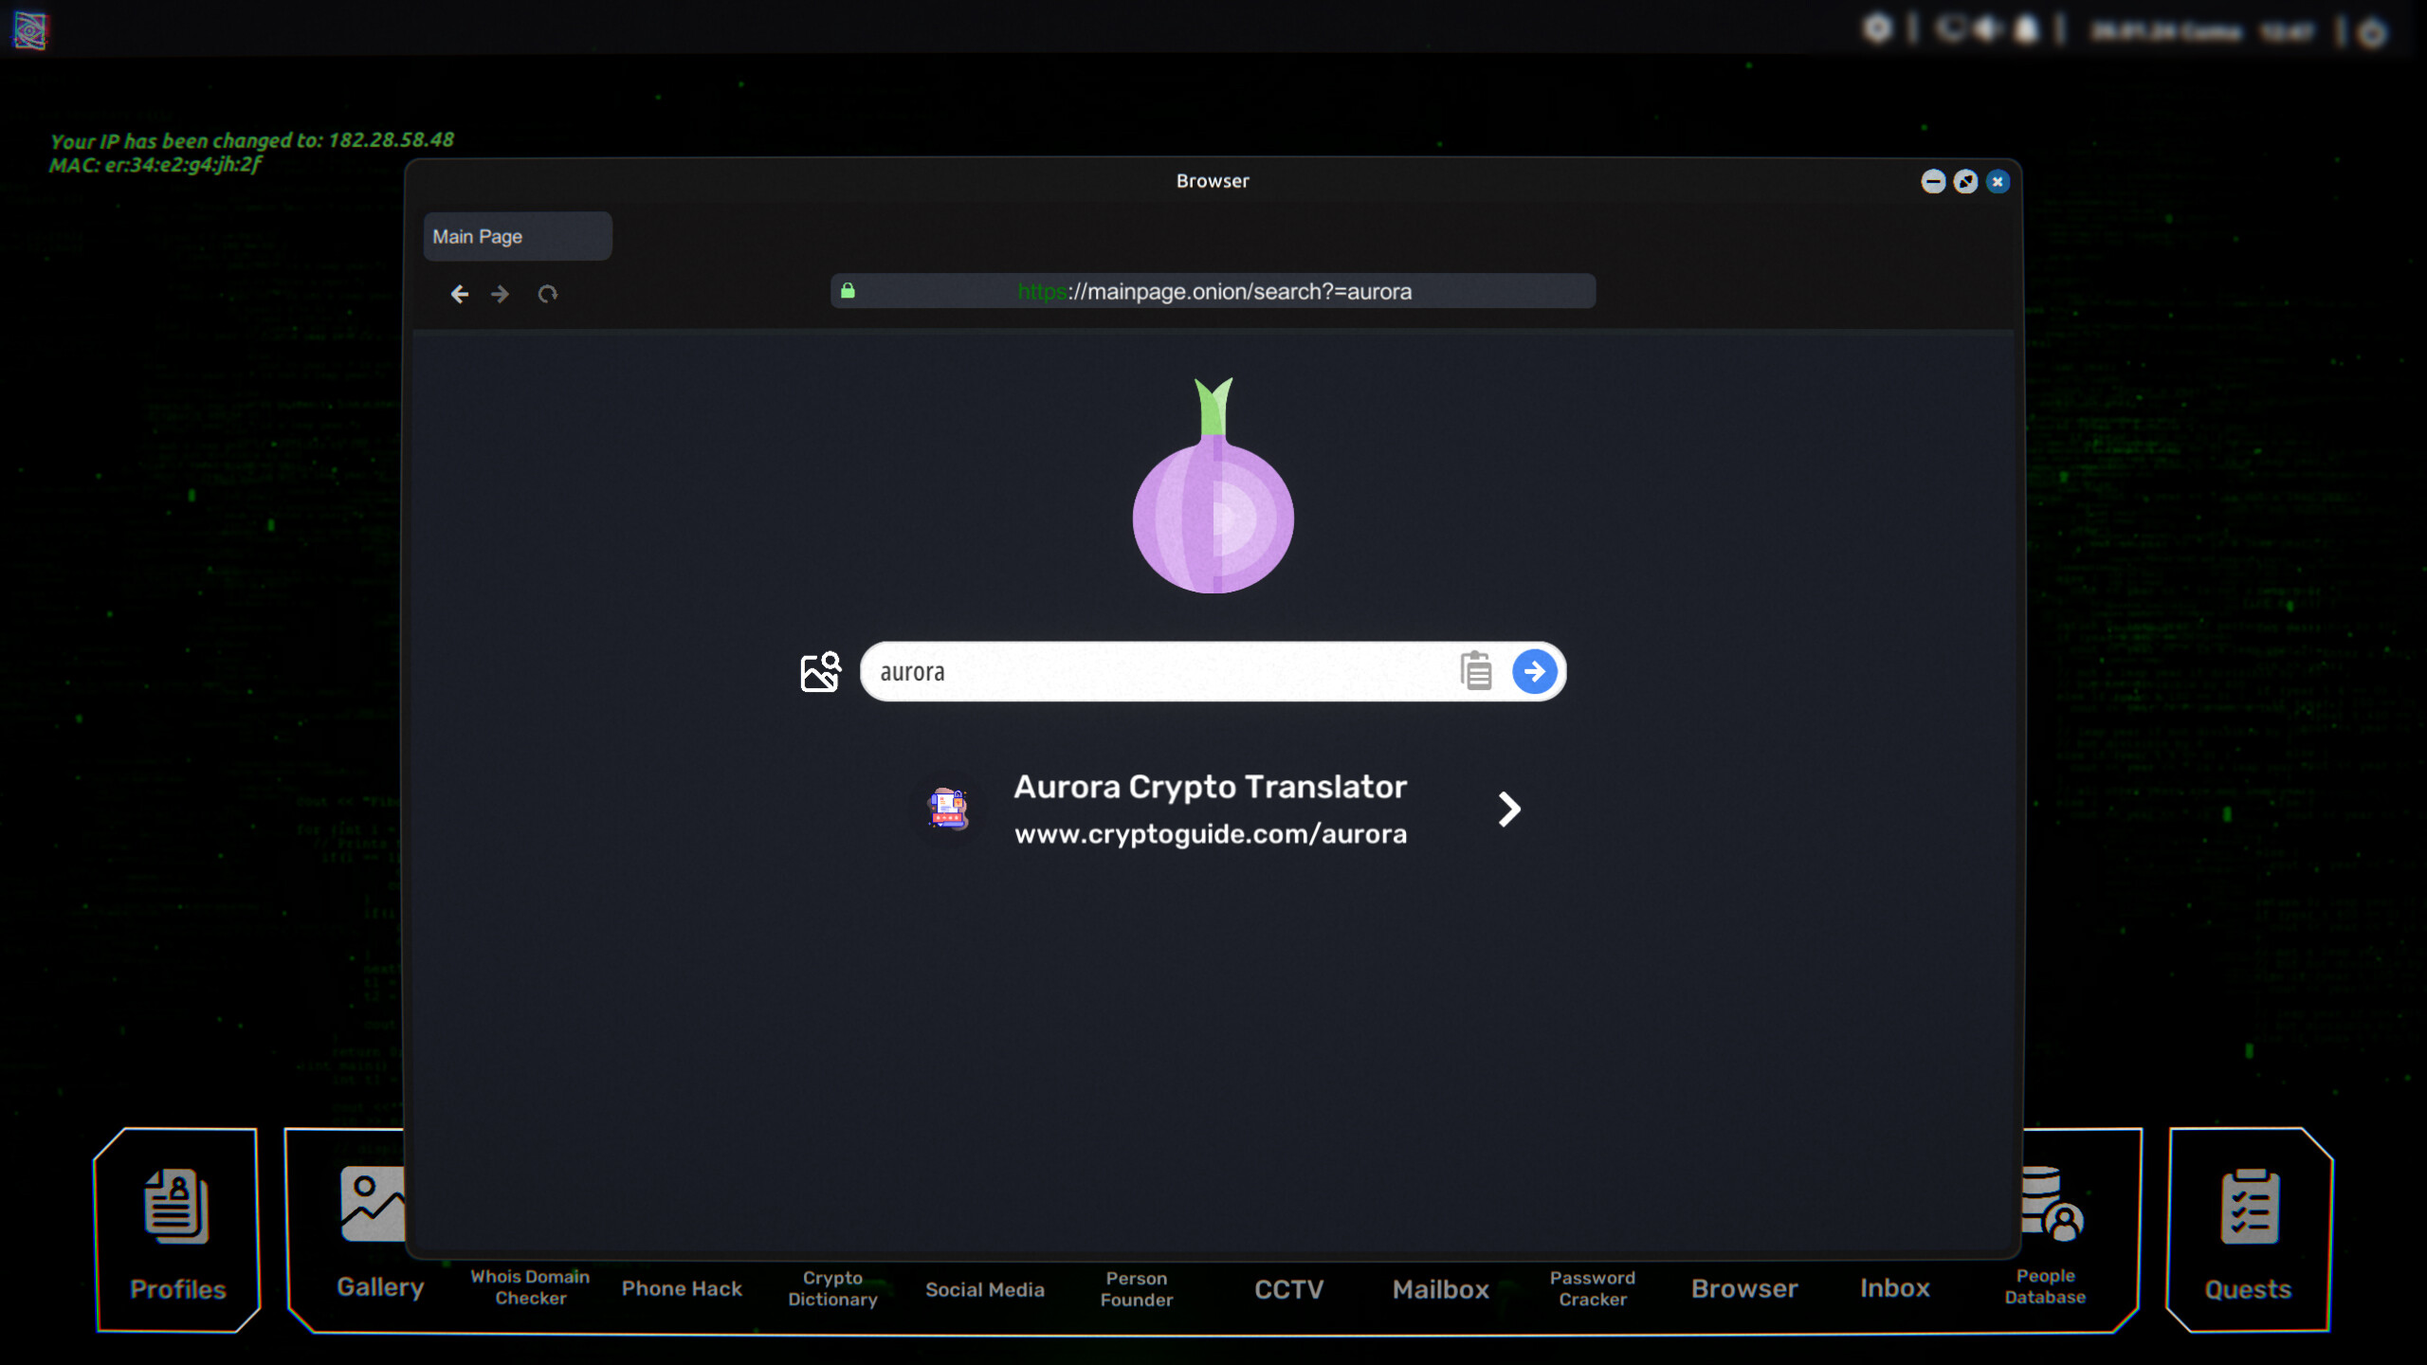Screen dimensions: 2427x1365
Task: Click inside the aurora search input field
Action: (x=1138, y=671)
